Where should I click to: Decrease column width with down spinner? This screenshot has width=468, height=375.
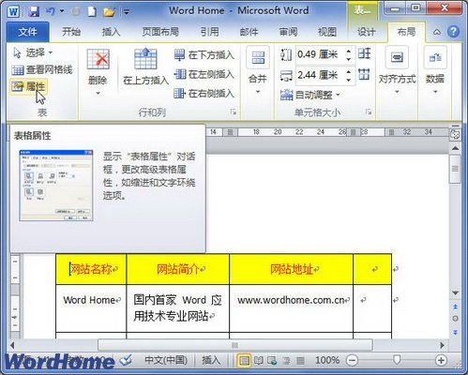pyautogui.click(x=349, y=80)
